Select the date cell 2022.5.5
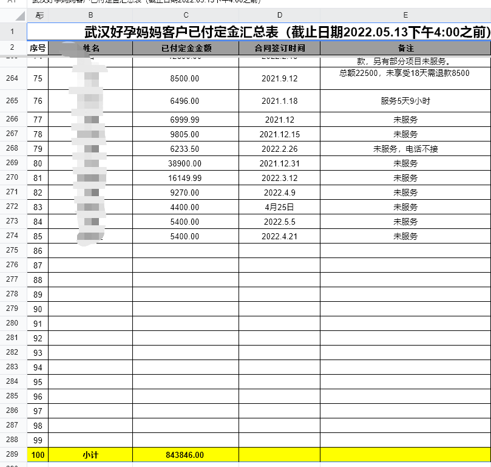The height and width of the screenshot is (467, 491). point(280,222)
